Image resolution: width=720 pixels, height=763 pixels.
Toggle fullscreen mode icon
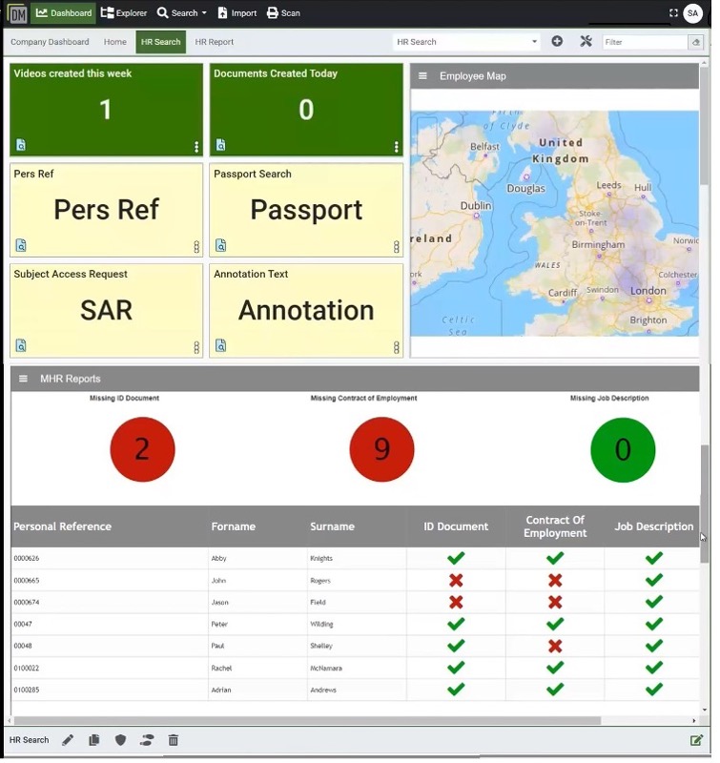tap(674, 13)
